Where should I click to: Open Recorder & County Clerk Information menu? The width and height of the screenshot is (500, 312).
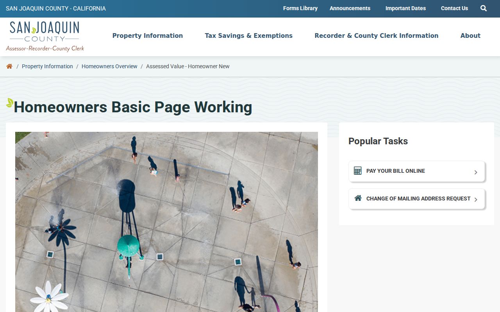click(377, 35)
